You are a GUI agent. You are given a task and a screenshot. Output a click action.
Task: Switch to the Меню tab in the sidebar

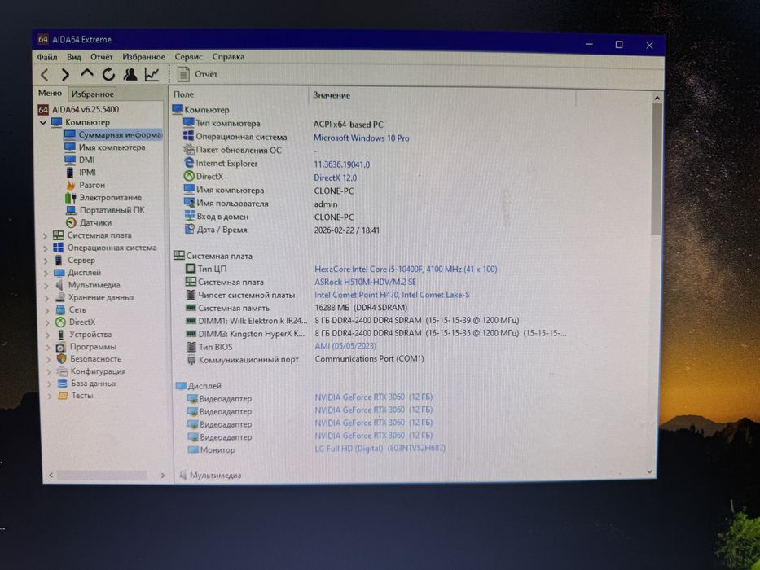click(50, 93)
